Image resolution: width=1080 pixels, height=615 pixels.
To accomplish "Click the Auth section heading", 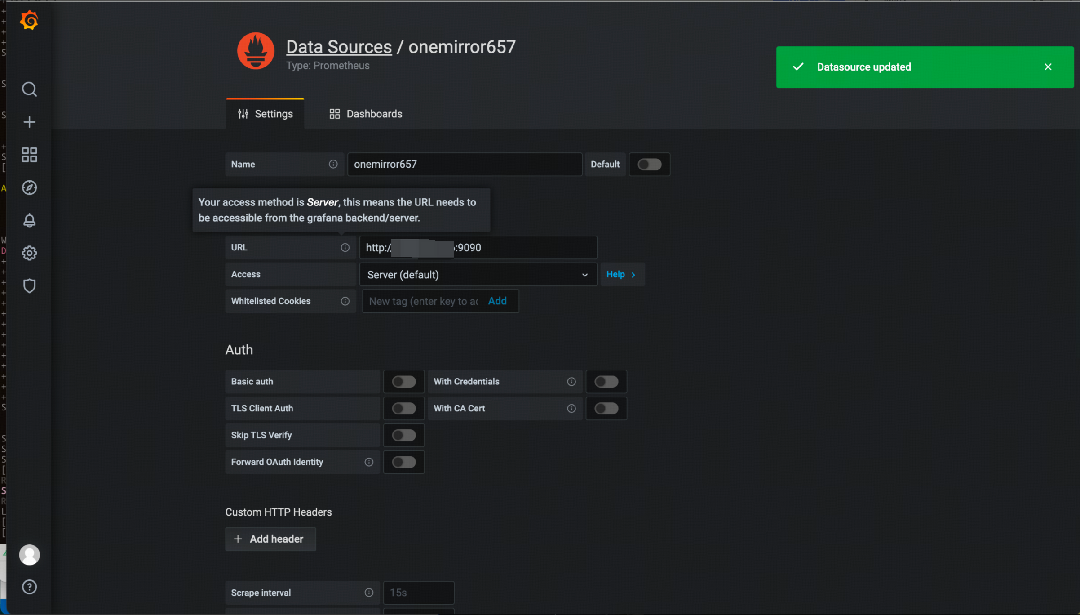I will click(239, 350).
